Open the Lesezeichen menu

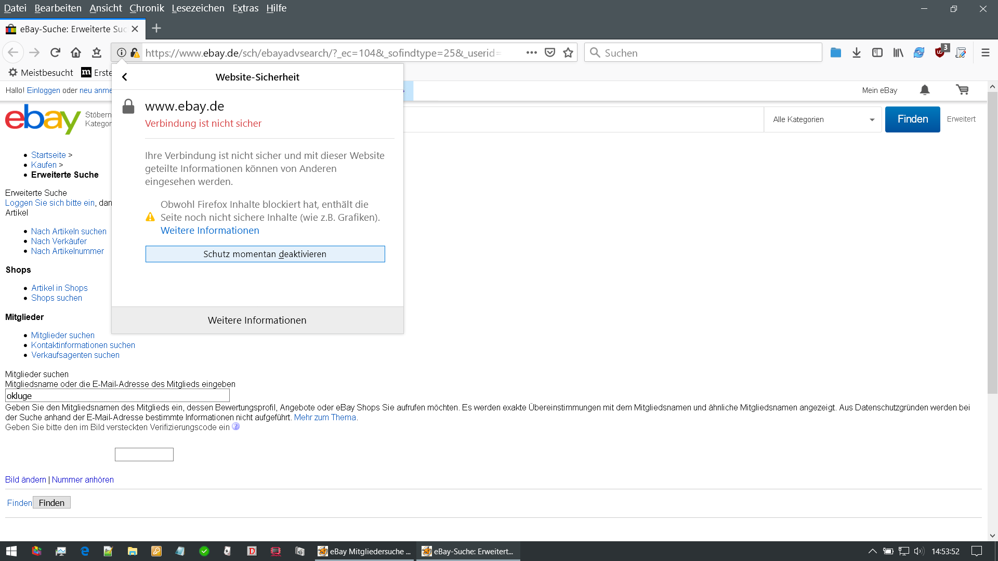[x=198, y=8]
